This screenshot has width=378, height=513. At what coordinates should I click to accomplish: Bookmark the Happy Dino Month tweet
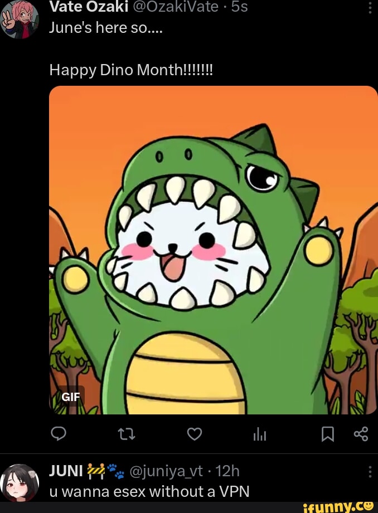point(328,434)
